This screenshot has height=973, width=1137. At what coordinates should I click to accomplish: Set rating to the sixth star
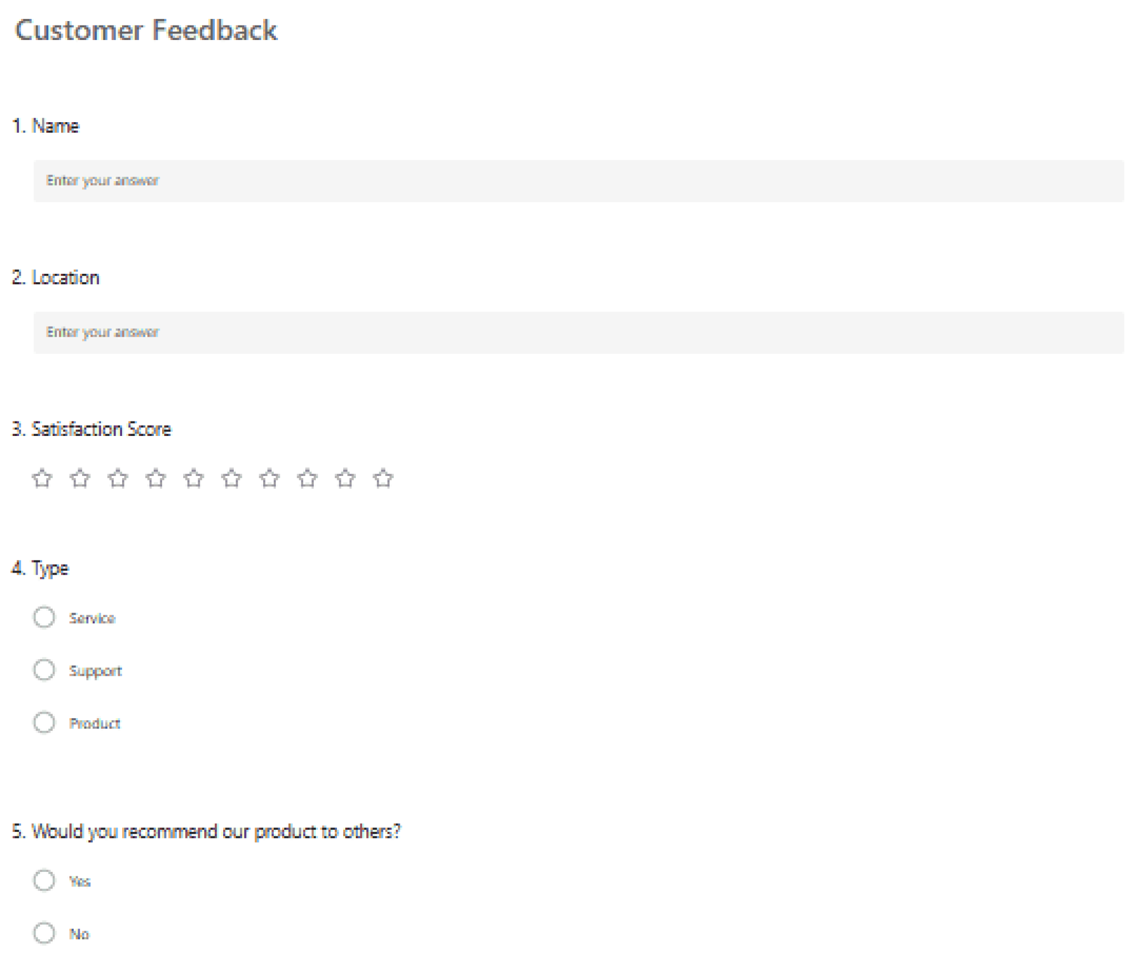(232, 478)
